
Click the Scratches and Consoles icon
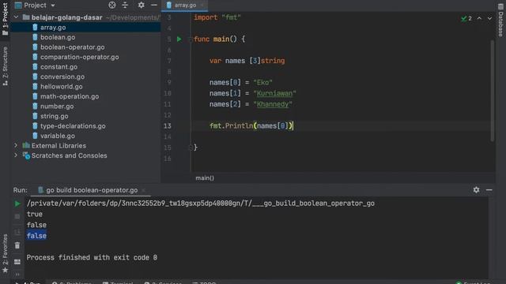[26, 155]
